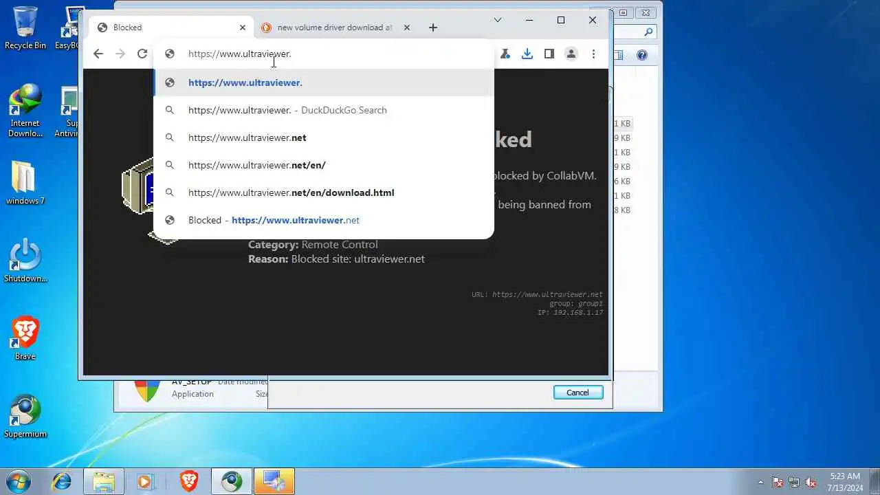Open Windows Explorer from the taskbar
The image size is (880, 495).
tap(104, 481)
